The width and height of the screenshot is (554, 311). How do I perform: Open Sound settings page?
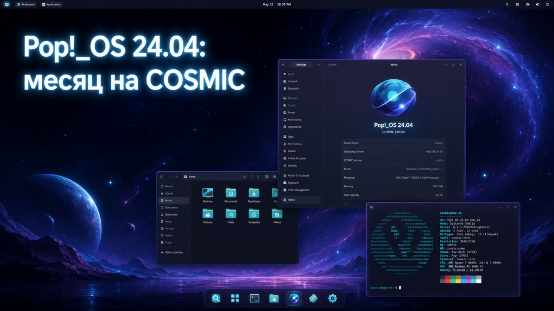(x=301, y=105)
